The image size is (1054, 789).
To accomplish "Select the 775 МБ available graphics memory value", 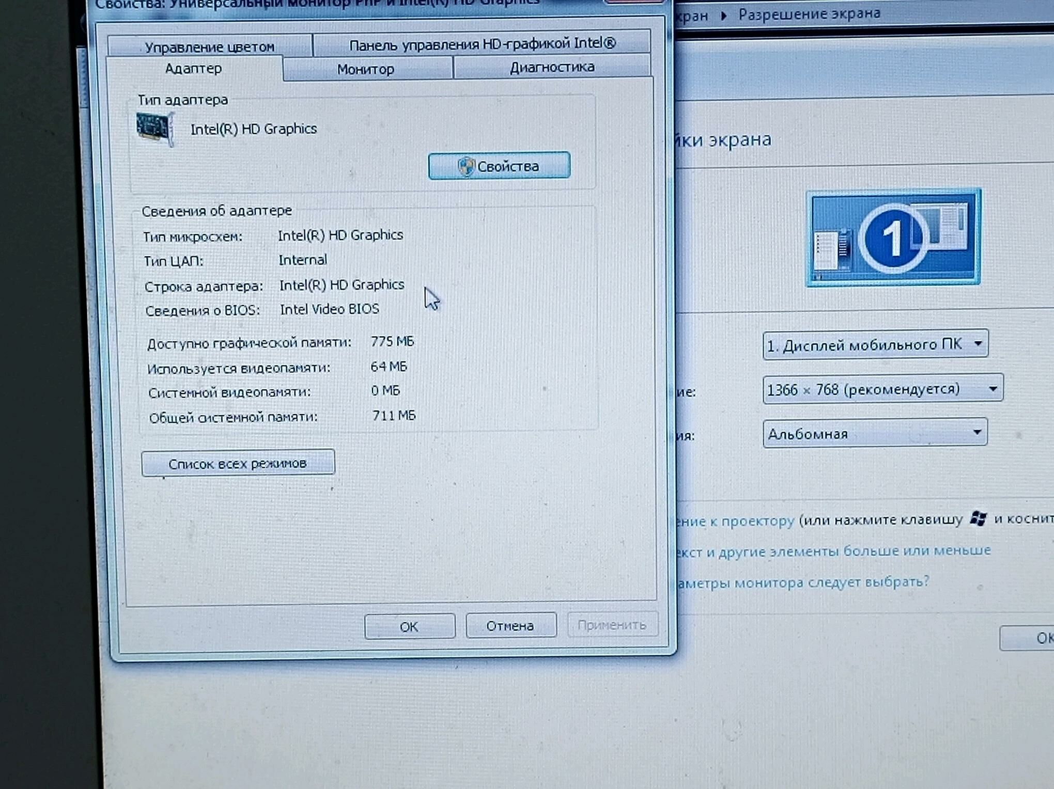I will click(x=392, y=341).
